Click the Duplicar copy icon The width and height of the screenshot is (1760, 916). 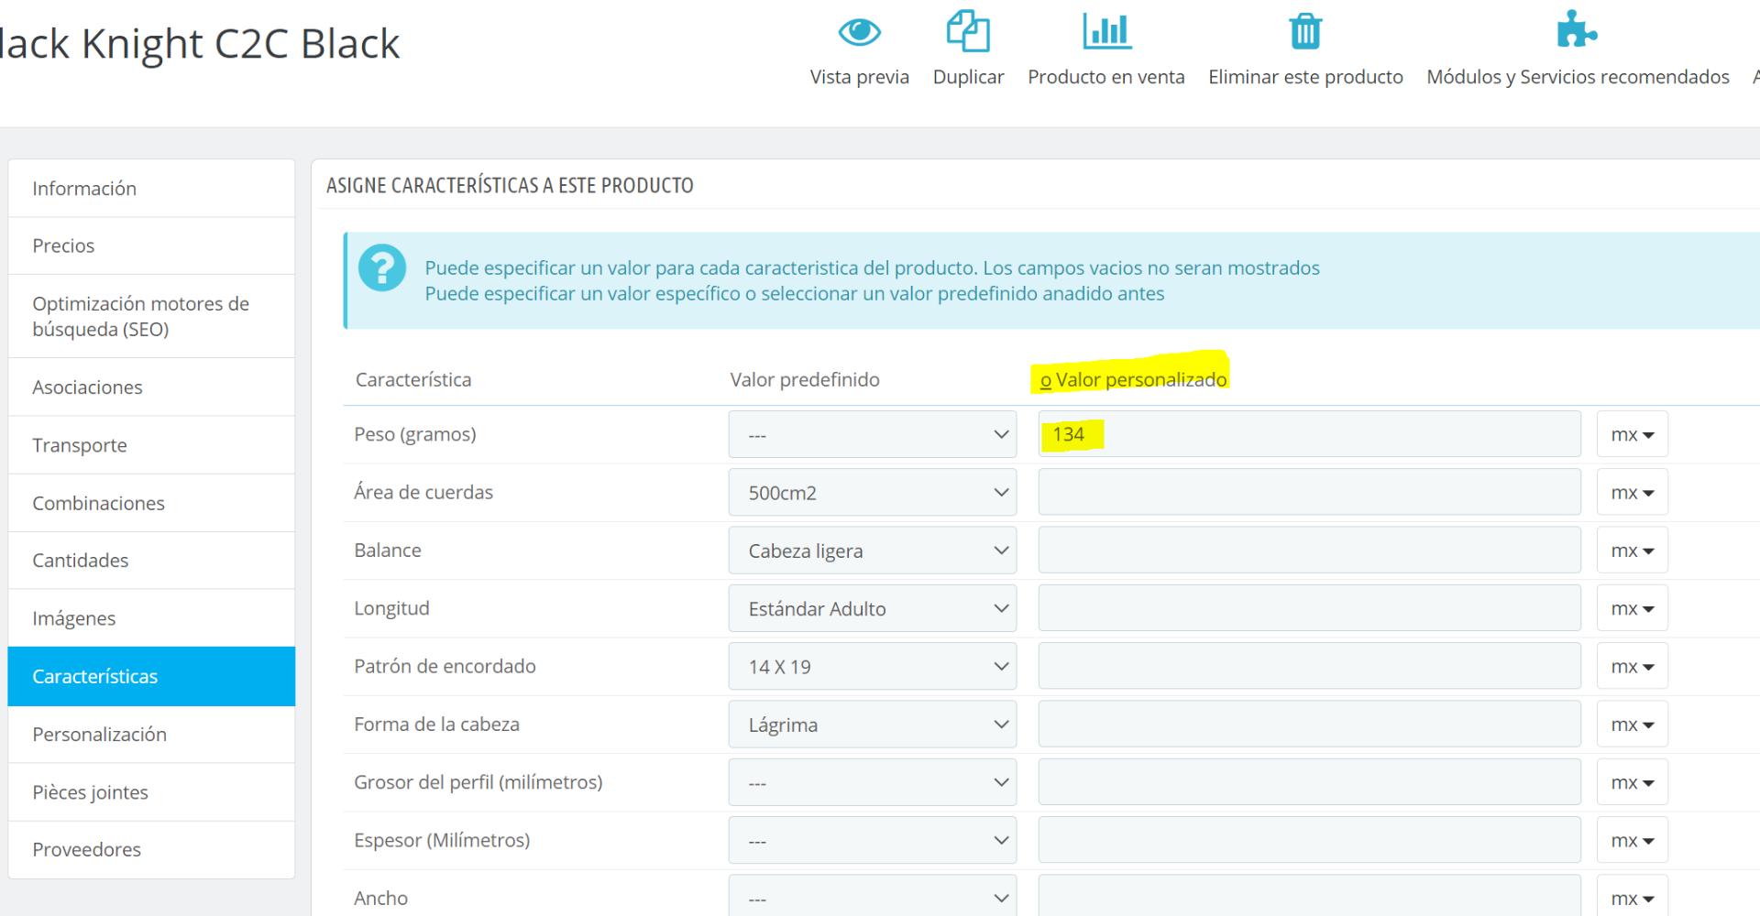pos(968,31)
